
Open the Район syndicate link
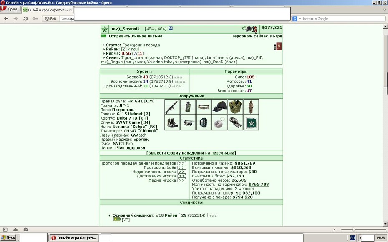click(x=171, y=215)
